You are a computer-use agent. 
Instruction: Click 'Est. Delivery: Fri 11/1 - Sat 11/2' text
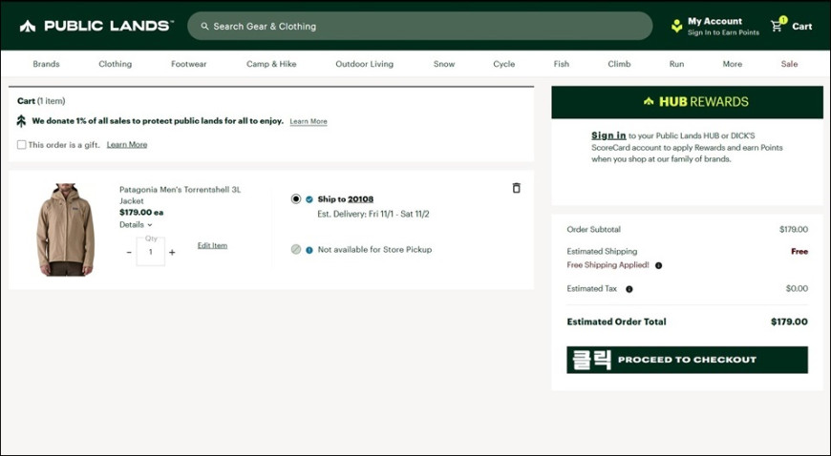pyautogui.click(x=373, y=215)
